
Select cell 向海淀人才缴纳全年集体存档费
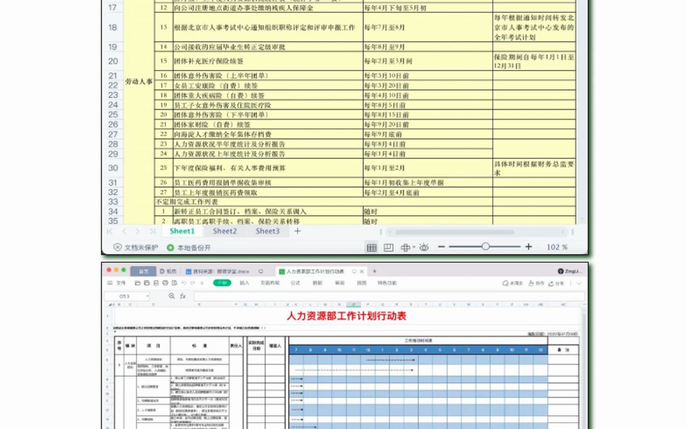268,134
